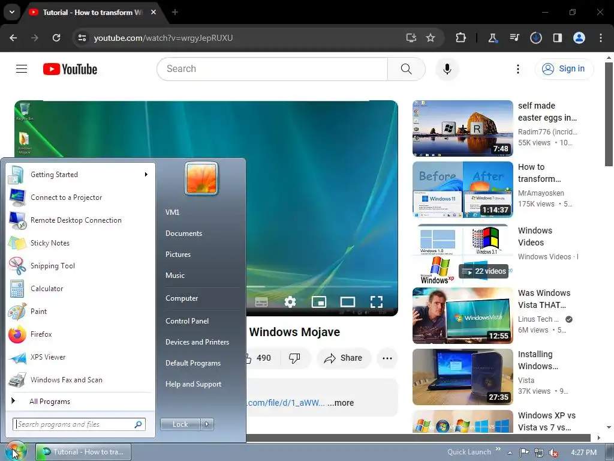Open the browser profile avatar
Viewport: 614px width, 461px height.
(579, 38)
